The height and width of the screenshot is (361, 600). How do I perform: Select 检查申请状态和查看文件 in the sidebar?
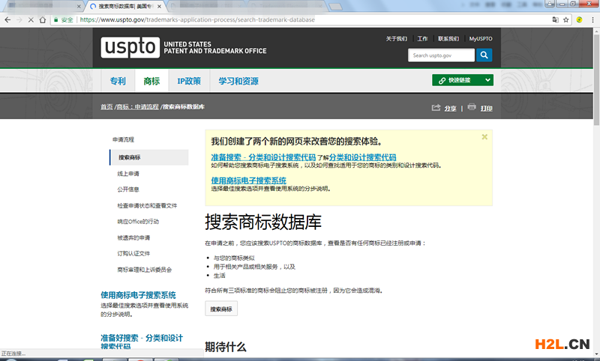(x=147, y=206)
